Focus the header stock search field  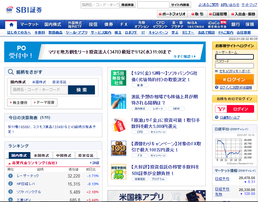pos(100,5)
